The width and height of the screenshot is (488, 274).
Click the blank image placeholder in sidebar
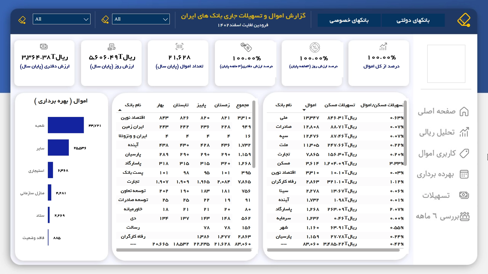coord(446,64)
